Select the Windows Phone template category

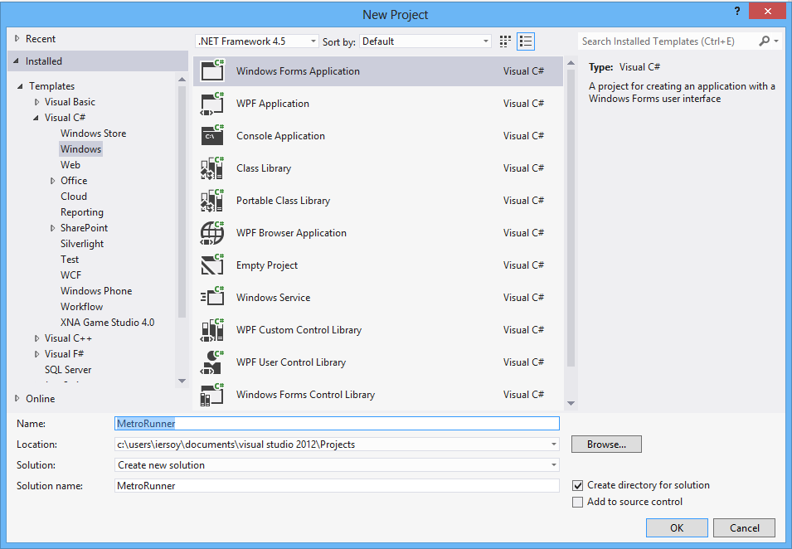tap(96, 291)
